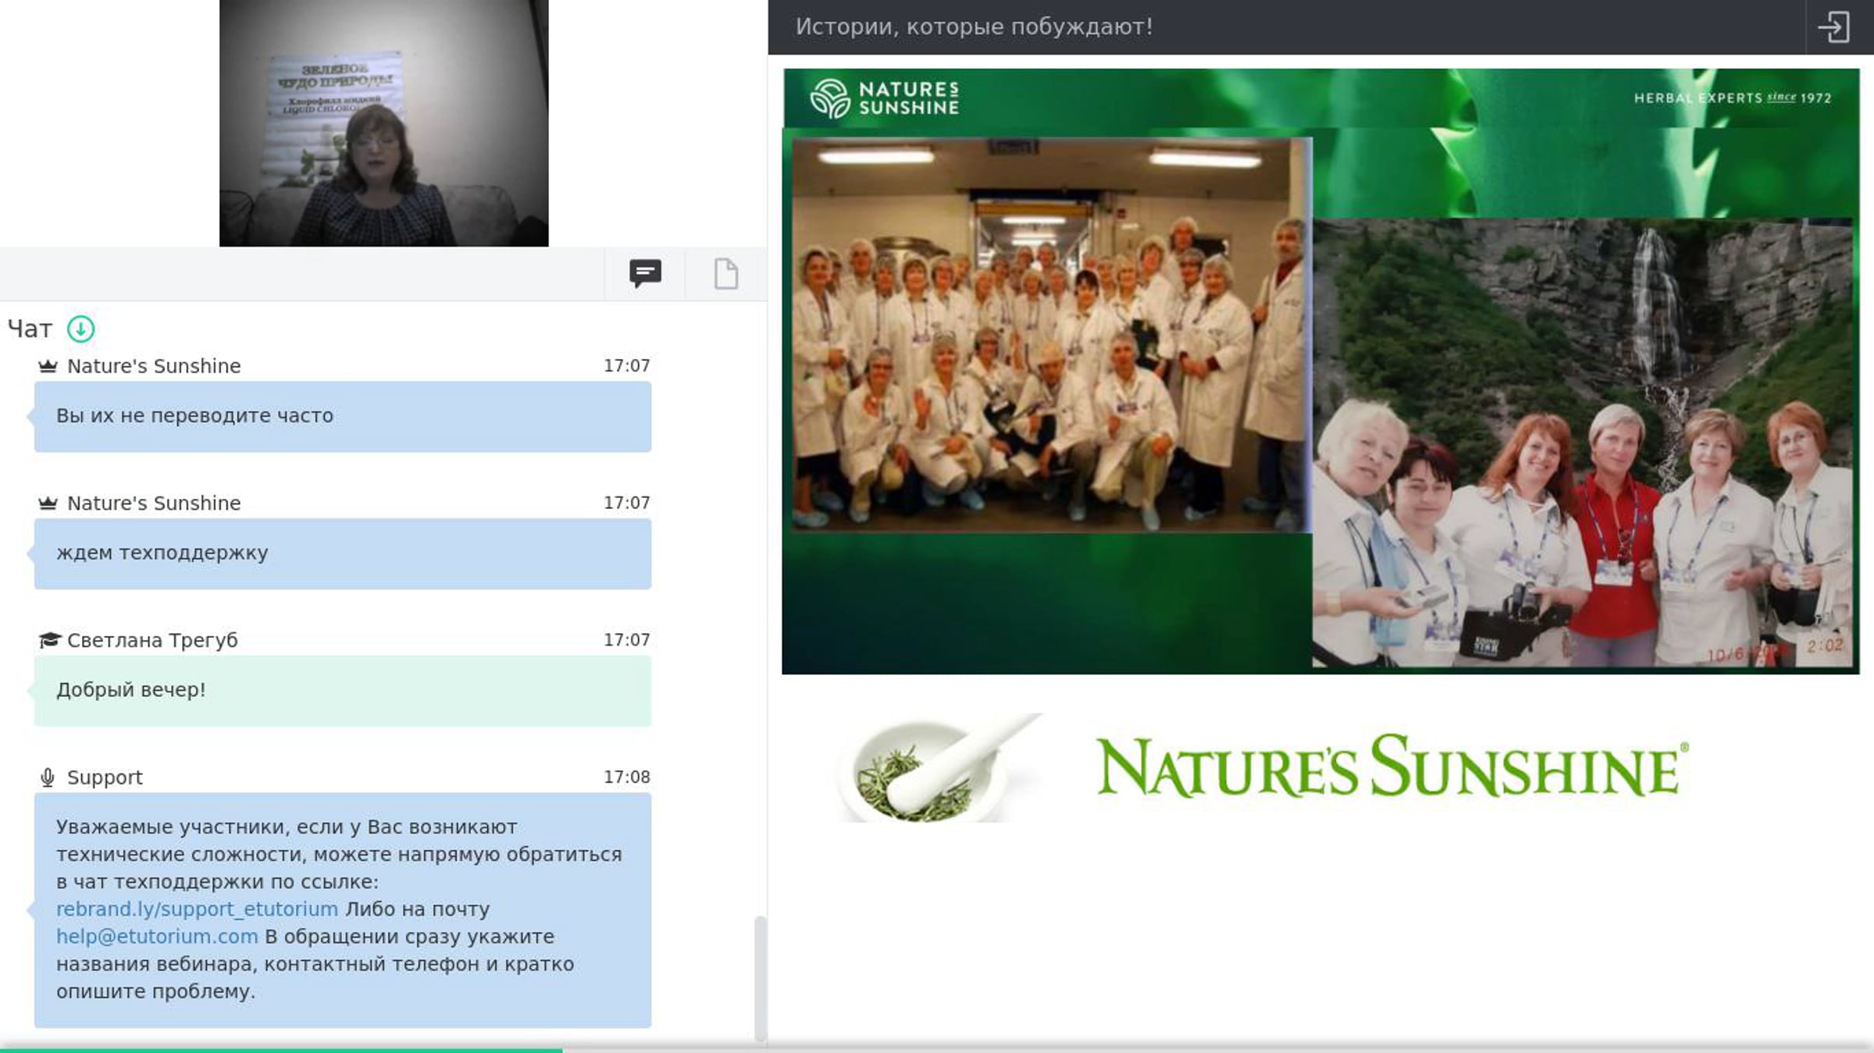Open the rebrand.ly/support_etutorium link
The image size is (1874, 1053).
197,909
